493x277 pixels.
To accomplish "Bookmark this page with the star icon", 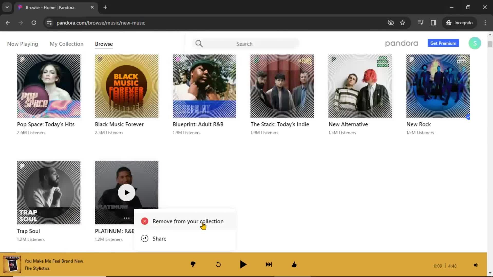I will pos(402,23).
